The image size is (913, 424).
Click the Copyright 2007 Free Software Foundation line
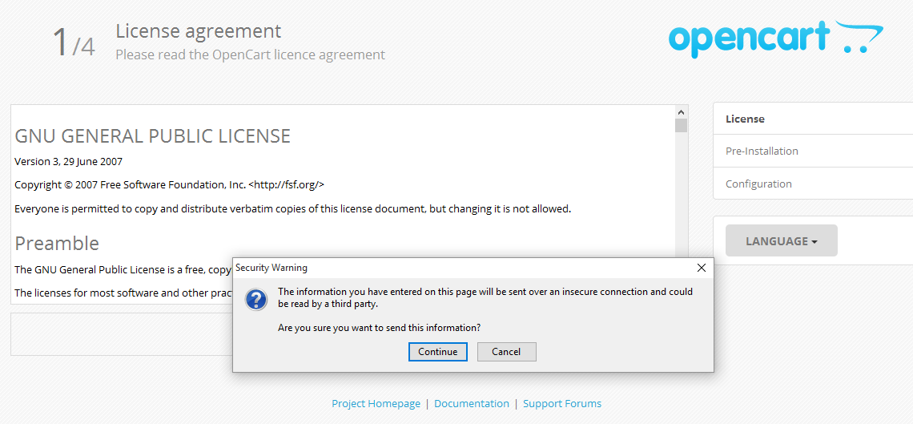(x=170, y=184)
